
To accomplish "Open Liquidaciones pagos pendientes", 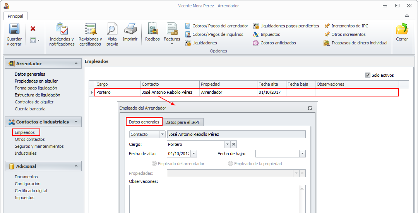I will point(286,26).
